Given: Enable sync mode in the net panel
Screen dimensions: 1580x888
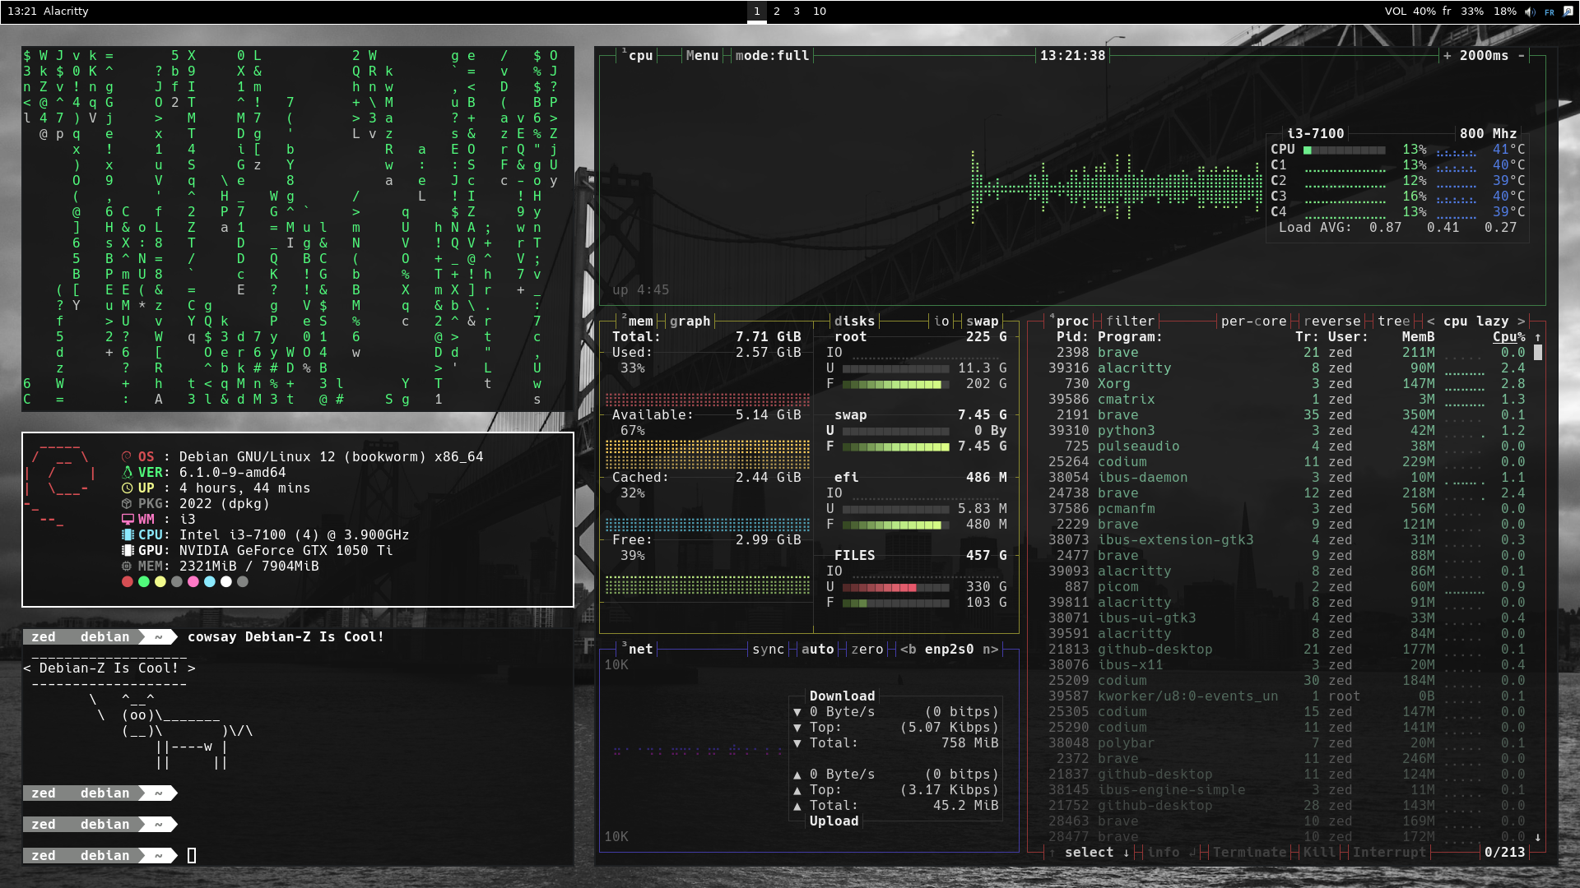Looking at the screenshot, I should click(x=769, y=649).
